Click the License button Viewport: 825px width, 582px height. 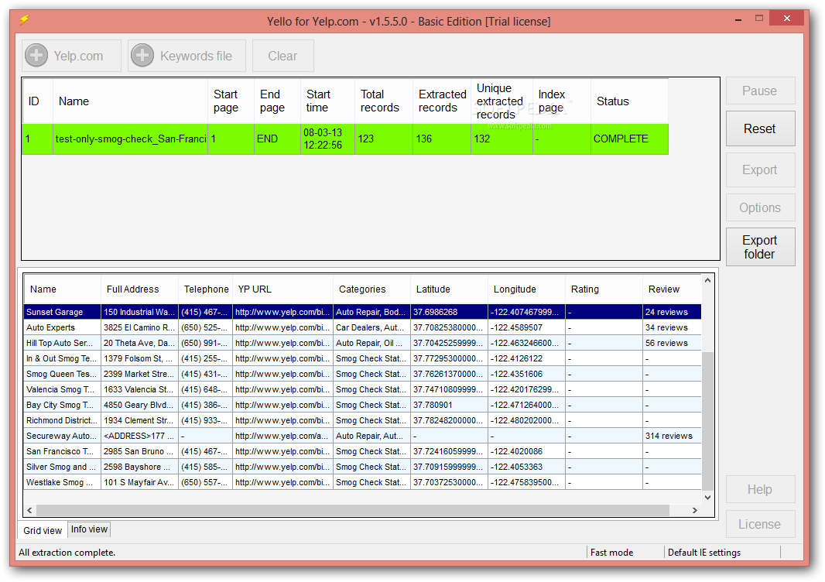pos(760,524)
